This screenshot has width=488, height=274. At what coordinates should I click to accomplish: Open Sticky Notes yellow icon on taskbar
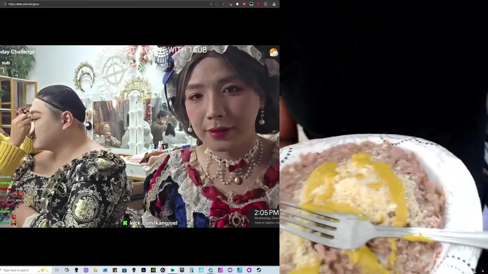click(115, 270)
